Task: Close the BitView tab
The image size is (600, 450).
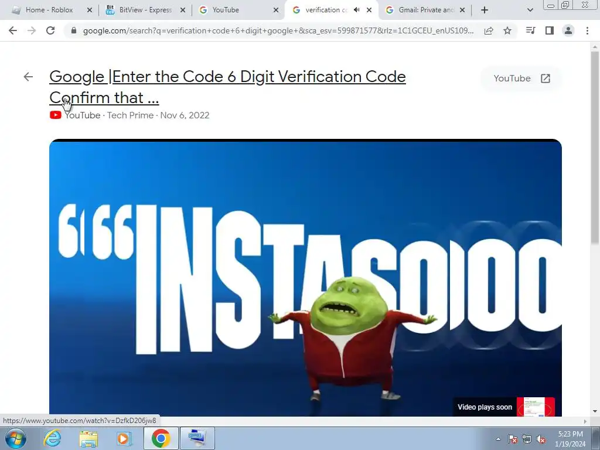Action: coord(183,10)
